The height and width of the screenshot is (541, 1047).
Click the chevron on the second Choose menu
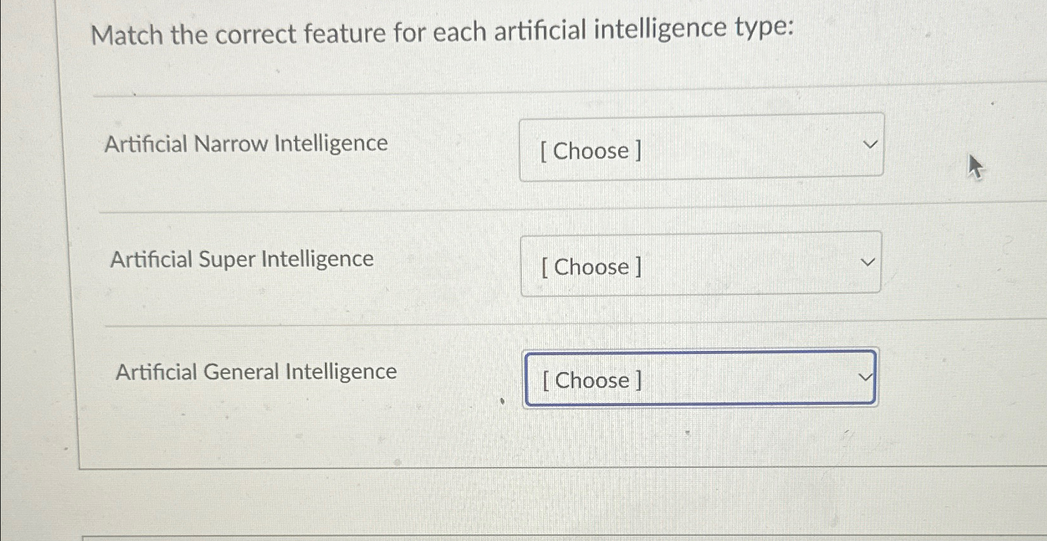tap(868, 261)
